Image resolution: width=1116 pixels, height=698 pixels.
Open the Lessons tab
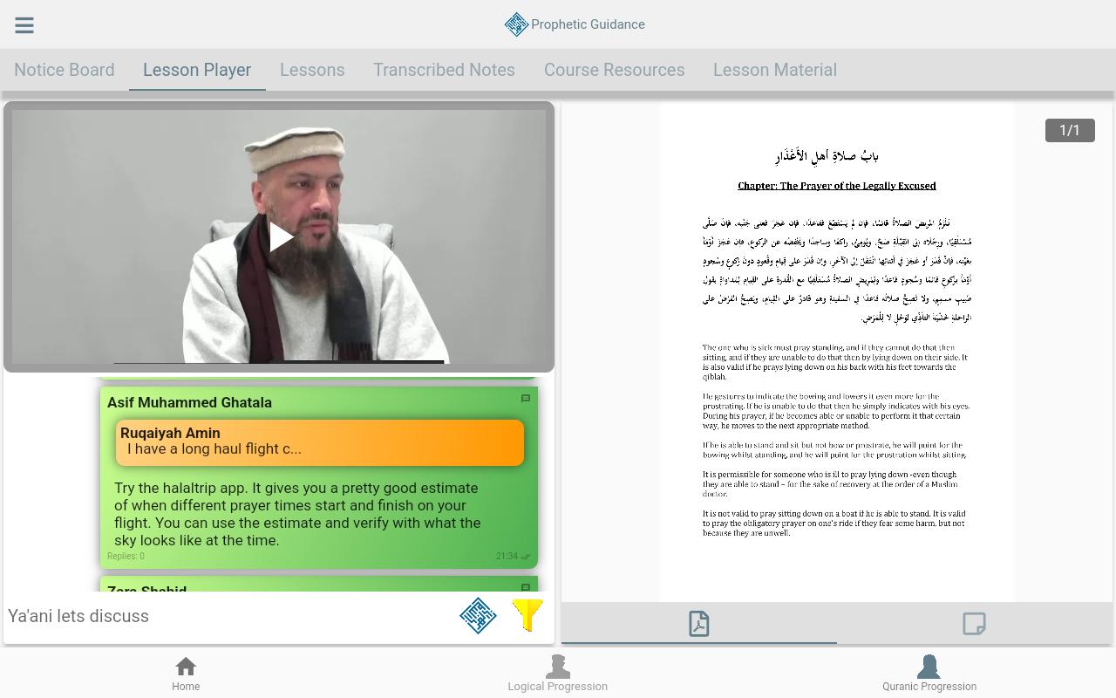312,70
